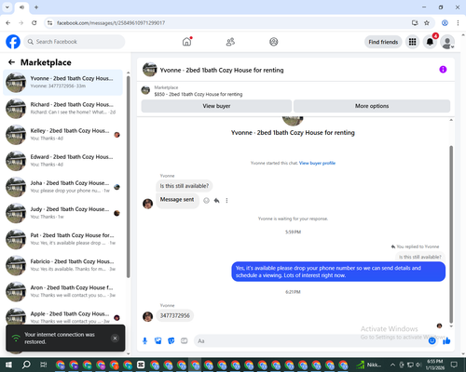The image size is (466, 372).
Task: Click the address bar URL
Action: point(111,23)
